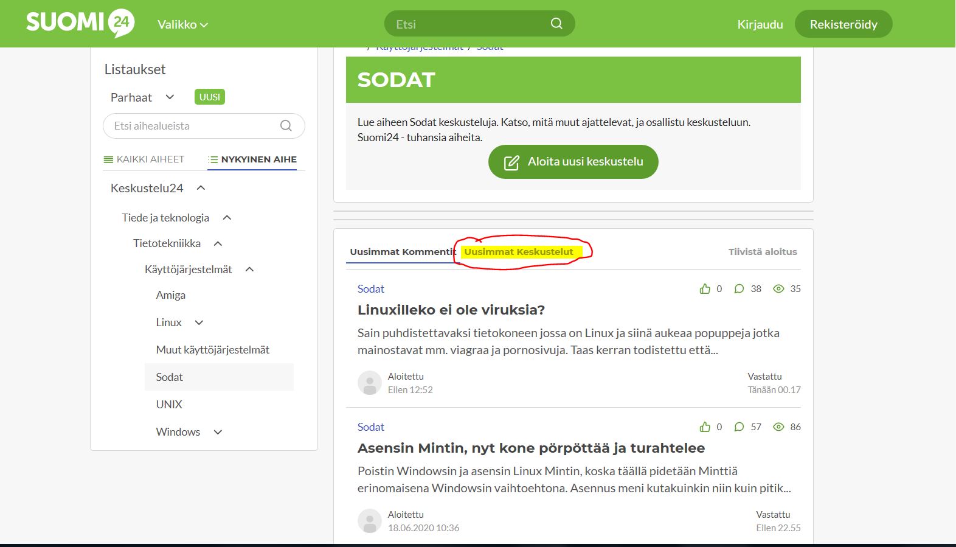Screen dimensions: 956x547
Task: Click thumbs-up icon on Linuxilleko ei ole viruksia post
Action: [705, 289]
